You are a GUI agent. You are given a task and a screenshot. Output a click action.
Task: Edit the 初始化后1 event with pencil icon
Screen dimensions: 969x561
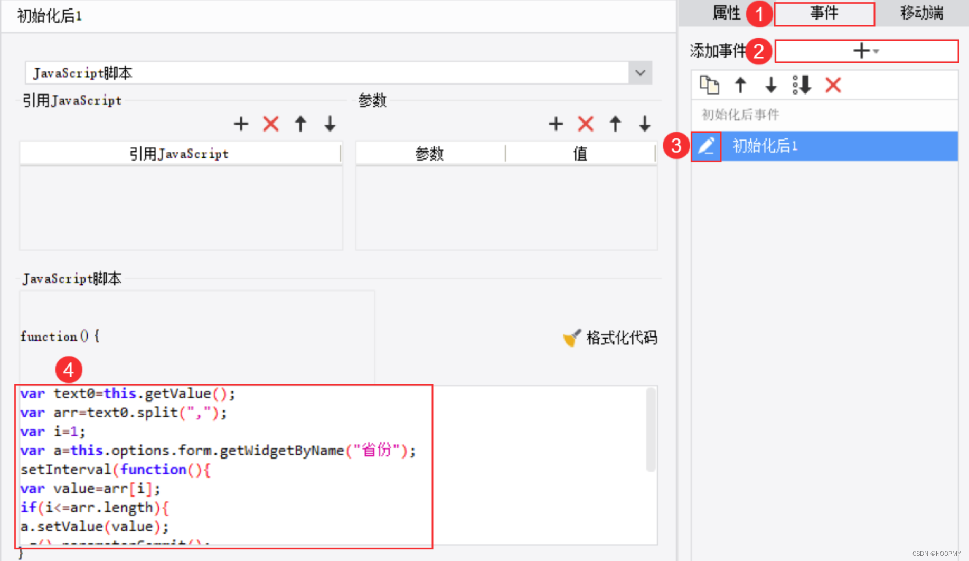(x=706, y=146)
